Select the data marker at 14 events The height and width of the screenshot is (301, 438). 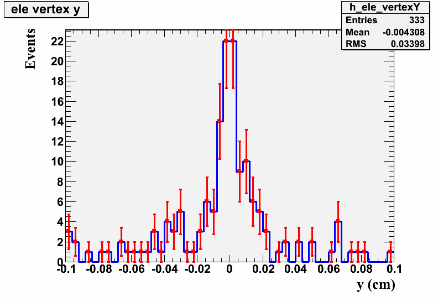pyautogui.click(x=220, y=121)
